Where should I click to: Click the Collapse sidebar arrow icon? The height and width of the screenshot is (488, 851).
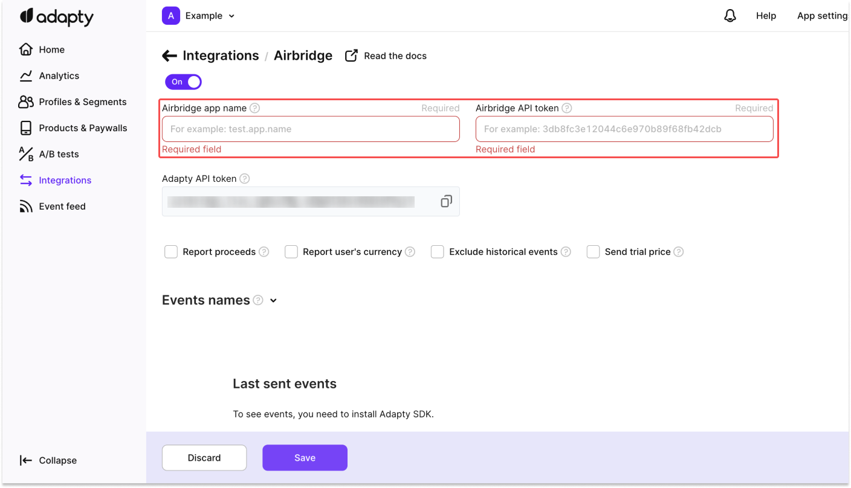[25, 460]
